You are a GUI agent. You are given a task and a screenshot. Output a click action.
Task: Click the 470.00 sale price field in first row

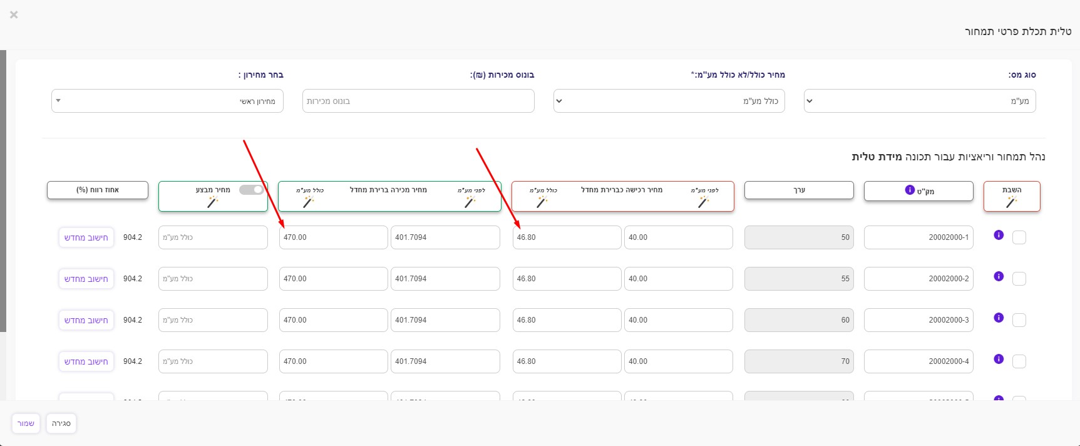click(333, 237)
